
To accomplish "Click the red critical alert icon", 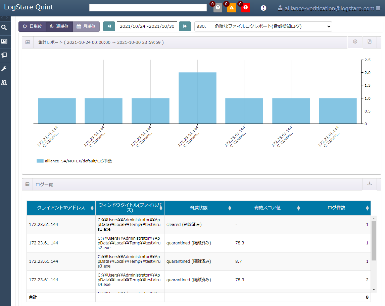I will pos(246,8).
